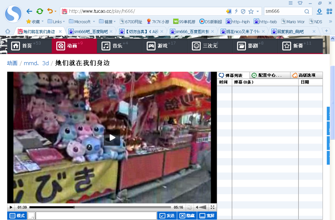Image resolution: width=335 pixels, height=220 pixels.
Task: Click the danmaku comment text field
Action: [96, 216]
